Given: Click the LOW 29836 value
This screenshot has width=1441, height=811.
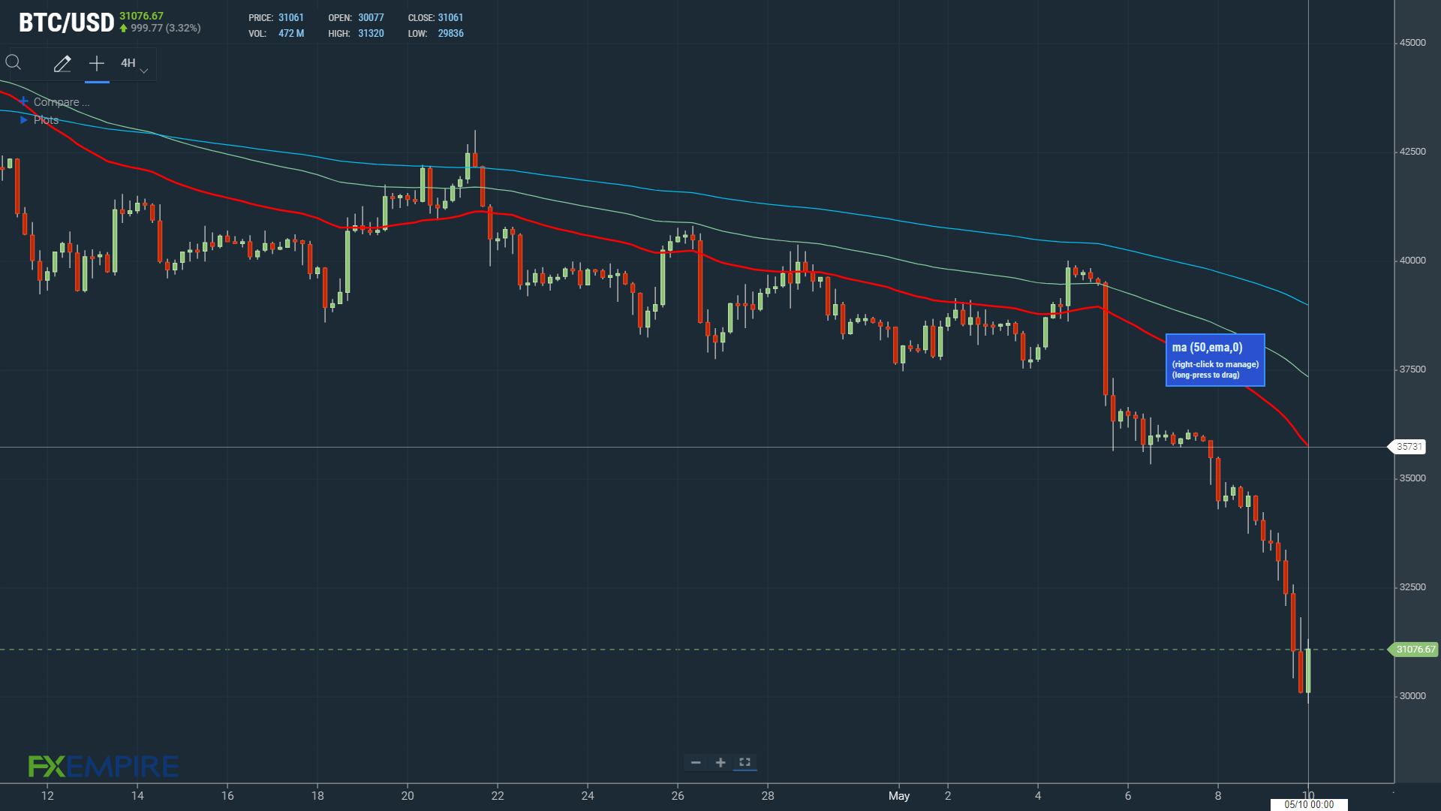Looking at the screenshot, I should pyautogui.click(x=450, y=34).
